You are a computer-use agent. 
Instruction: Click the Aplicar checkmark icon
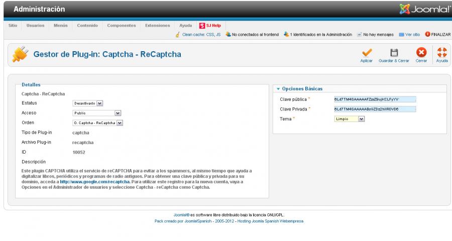(x=367, y=52)
